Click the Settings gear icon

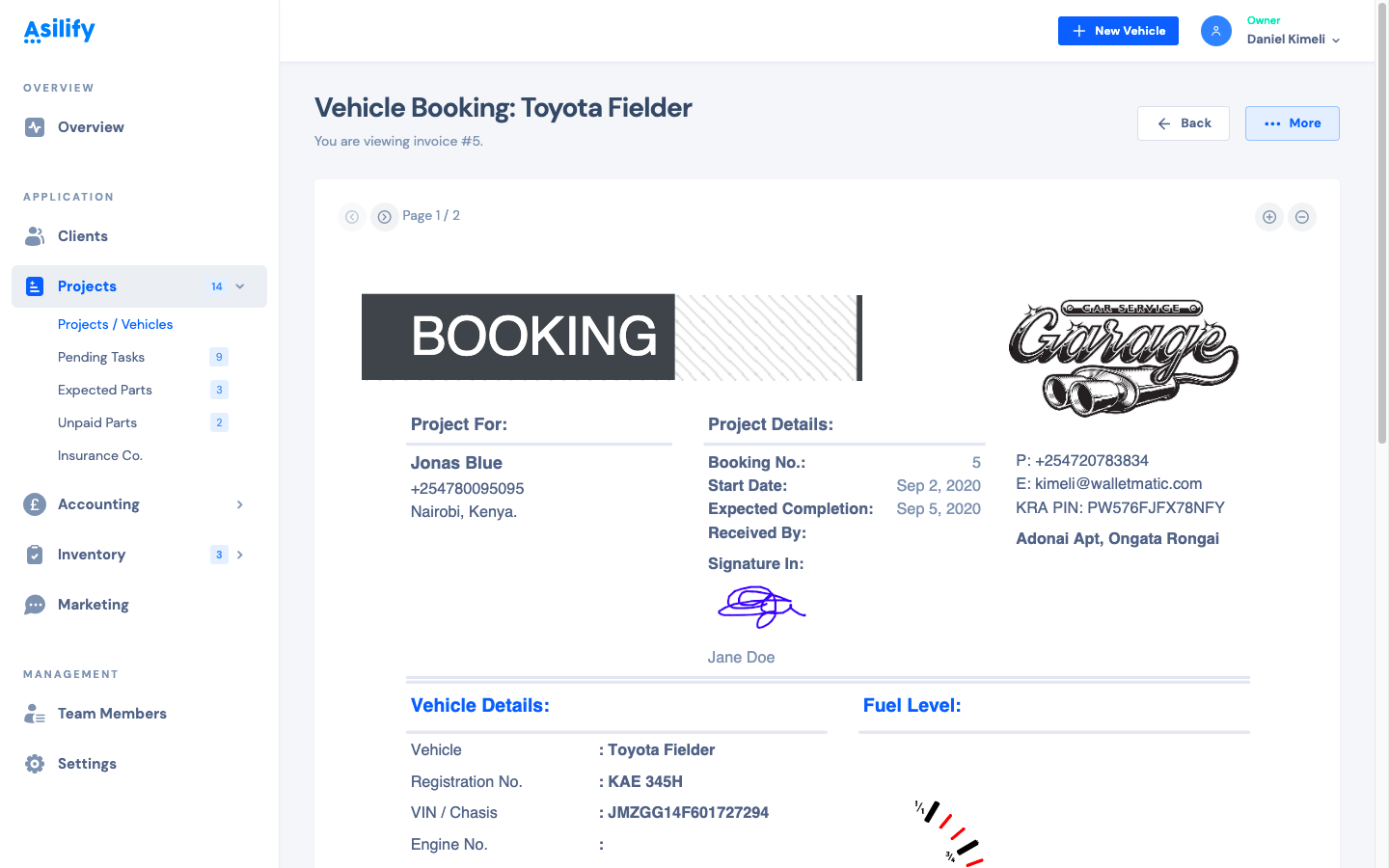tap(35, 764)
